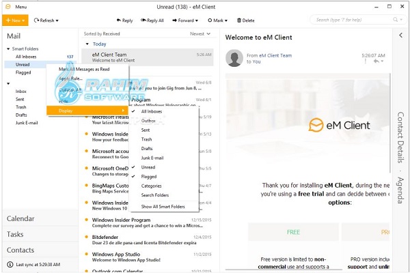Open the New button dropdown arrow
Viewport: 410px width, 273px height.
pyautogui.click(x=23, y=20)
